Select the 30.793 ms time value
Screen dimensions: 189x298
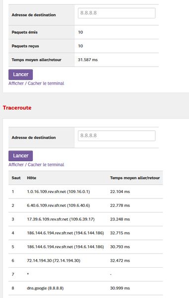click(120, 247)
